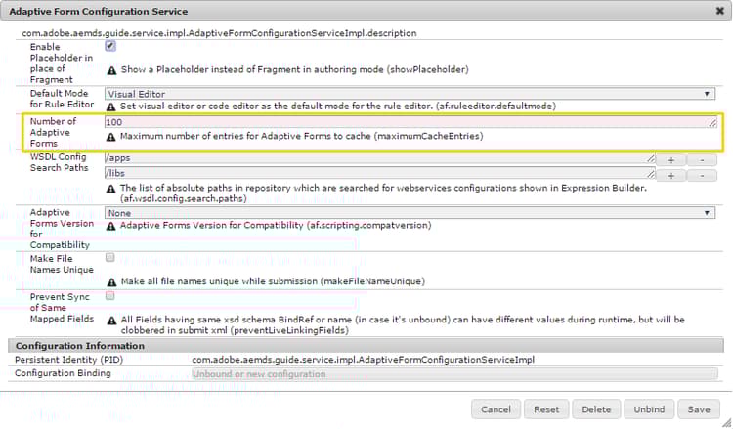The height and width of the screenshot is (429, 733).
Task: Click the Make File Names Unique label
Action: tap(62, 264)
